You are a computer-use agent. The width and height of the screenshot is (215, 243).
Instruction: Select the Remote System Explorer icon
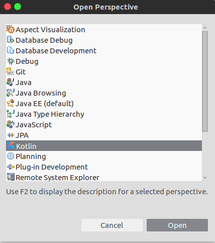11,177
